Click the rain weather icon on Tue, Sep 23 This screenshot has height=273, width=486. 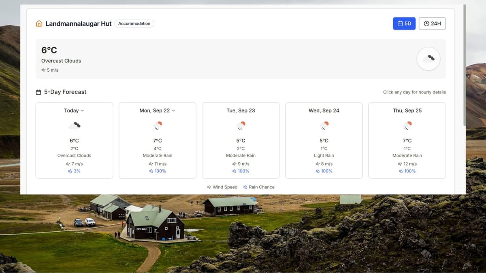[241, 125]
